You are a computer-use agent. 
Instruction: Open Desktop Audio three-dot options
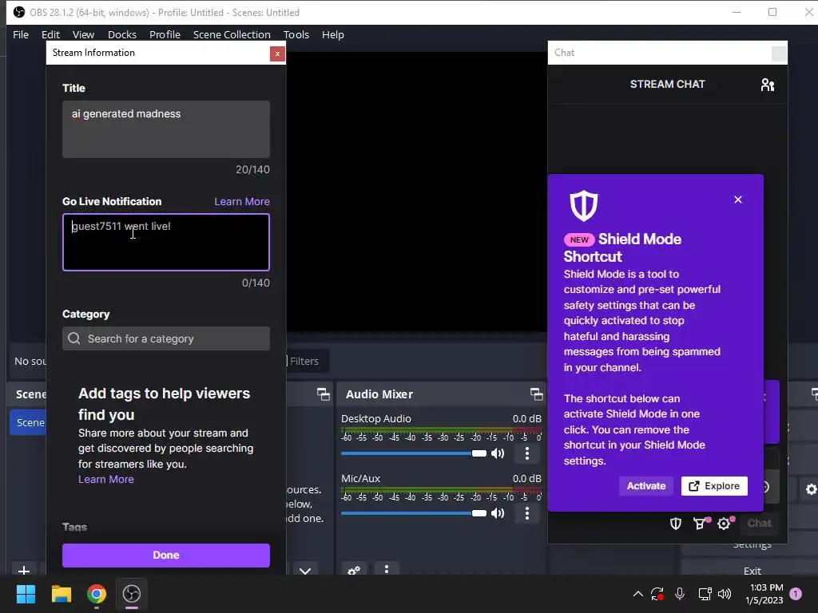527,453
